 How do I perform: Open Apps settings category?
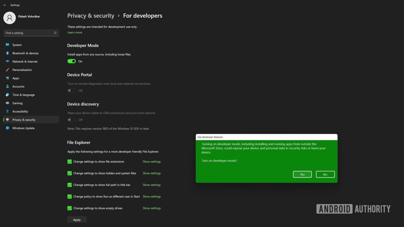[16, 78]
